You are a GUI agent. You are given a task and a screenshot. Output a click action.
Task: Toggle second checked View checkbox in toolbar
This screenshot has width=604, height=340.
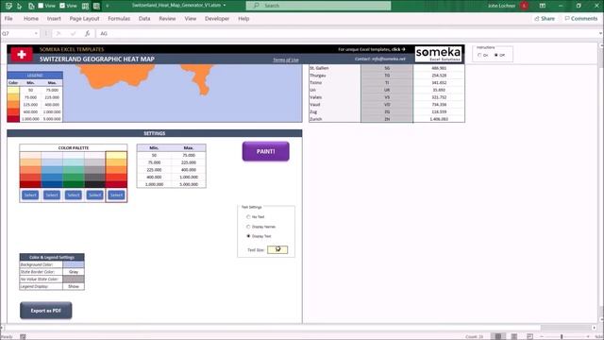[62, 6]
